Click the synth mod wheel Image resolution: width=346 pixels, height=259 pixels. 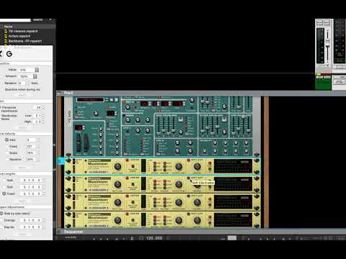click(x=86, y=142)
